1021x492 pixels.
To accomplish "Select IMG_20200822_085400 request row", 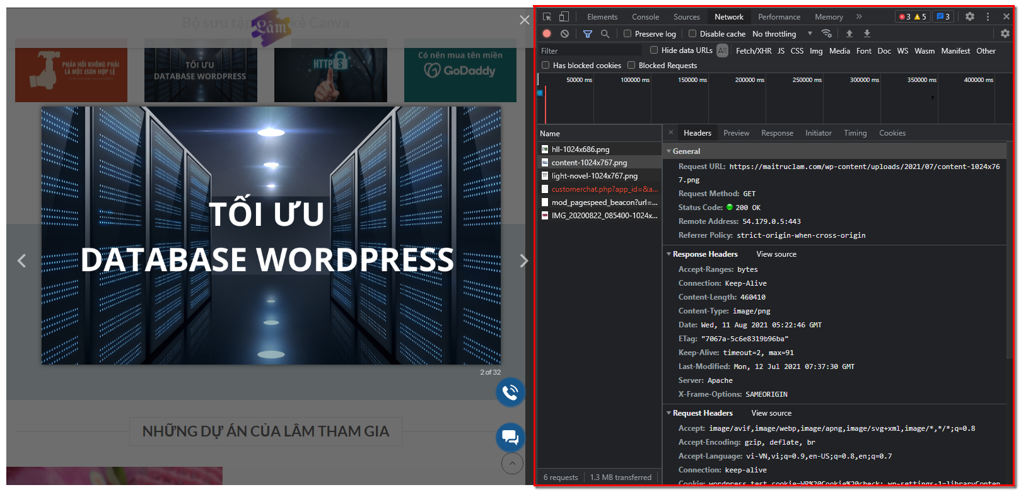I will click(x=599, y=216).
